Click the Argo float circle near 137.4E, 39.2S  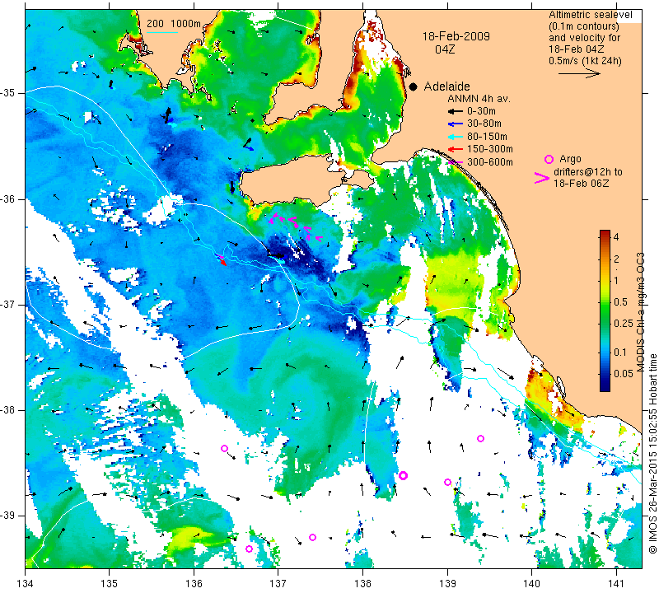coord(312,537)
